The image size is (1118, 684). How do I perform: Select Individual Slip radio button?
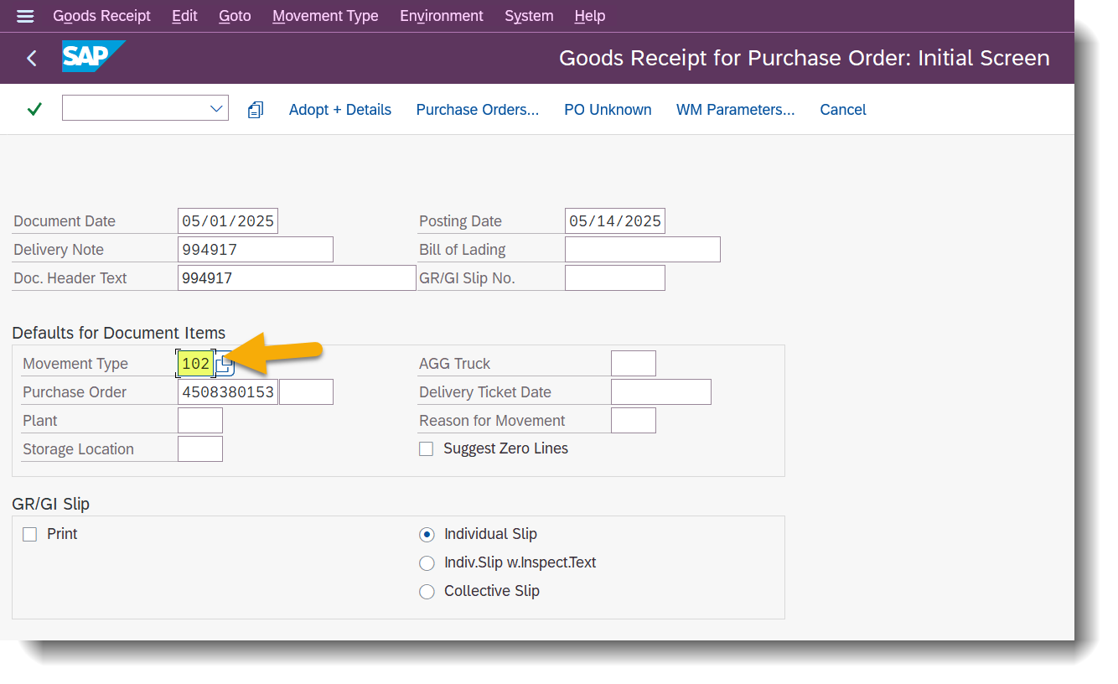coord(427,534)
